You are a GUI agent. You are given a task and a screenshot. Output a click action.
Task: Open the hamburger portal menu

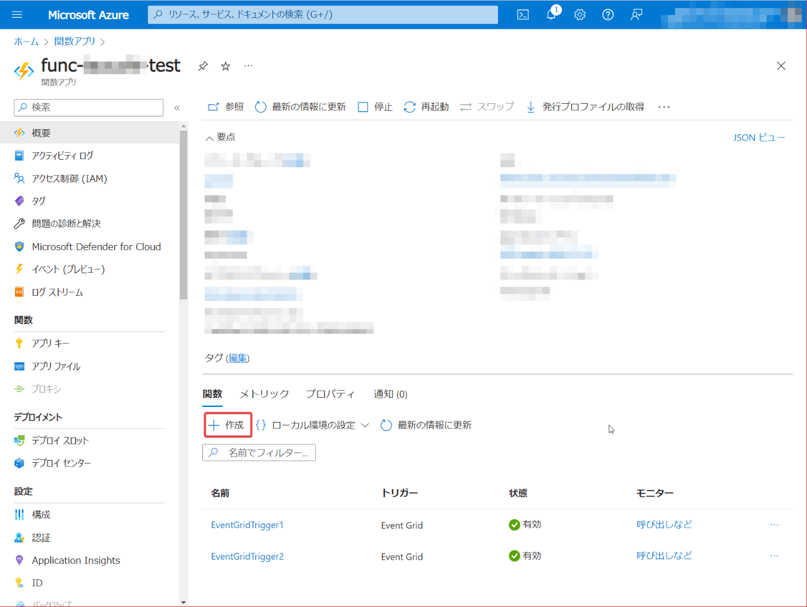point(17,14)
